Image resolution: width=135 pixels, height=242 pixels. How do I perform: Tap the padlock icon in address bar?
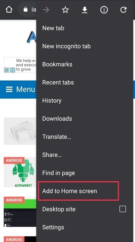[26, 10]
